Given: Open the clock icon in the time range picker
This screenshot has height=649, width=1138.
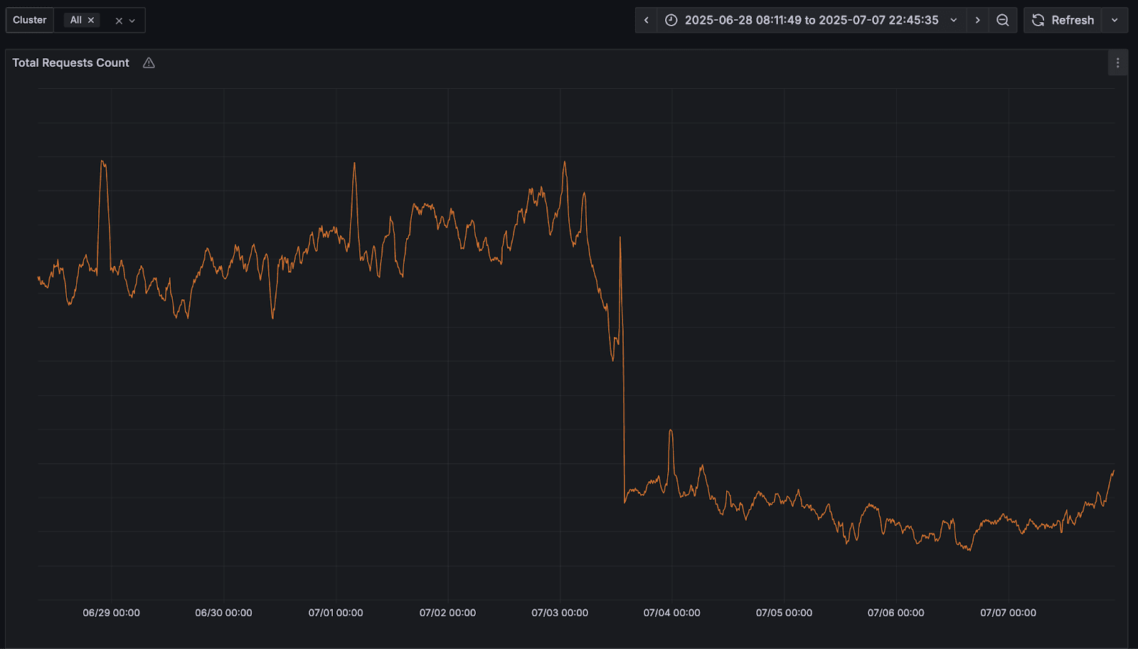Looking at the screenshot, I should pos(671,20).
